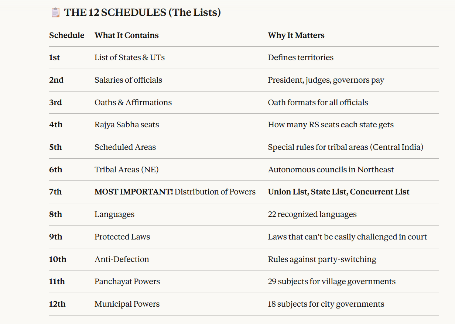
Task: Click the "Panchayat Powers" cell
Action: 127,282
